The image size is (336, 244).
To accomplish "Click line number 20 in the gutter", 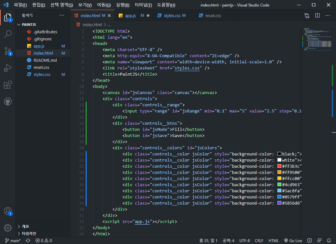I will tap(81, 148).
